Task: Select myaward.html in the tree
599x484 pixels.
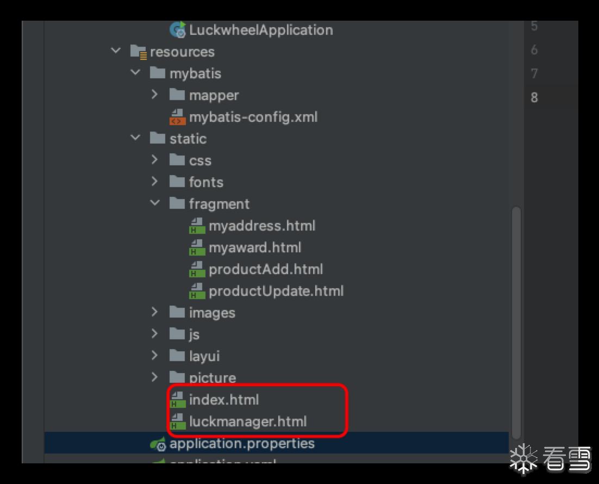Action: pos(254,247)
